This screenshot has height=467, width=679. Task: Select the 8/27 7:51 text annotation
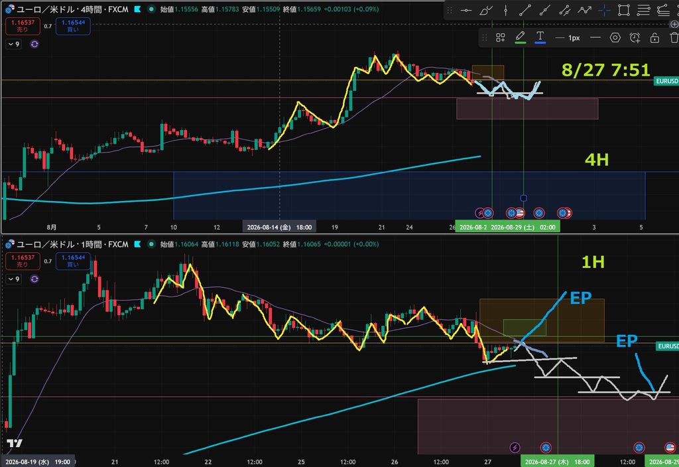605,70
